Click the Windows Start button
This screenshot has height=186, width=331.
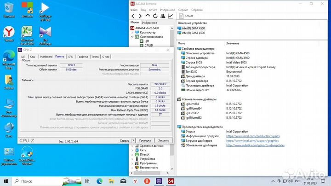(6, 181)
